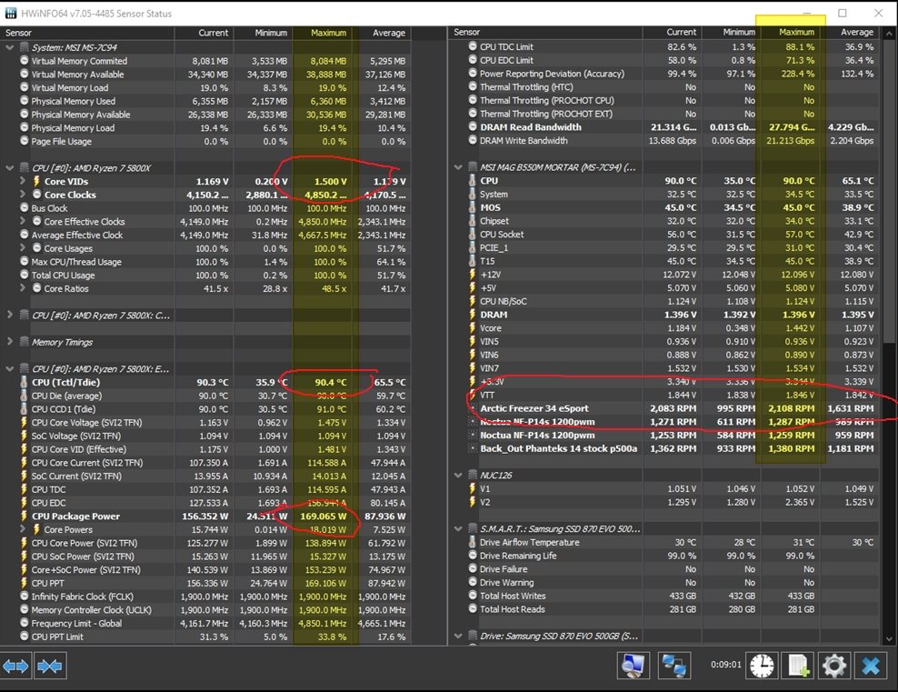898x692 pixels.
Task: Click the Maximum column header in left panel
Action: pyautogui.click(x=328, y=33)
